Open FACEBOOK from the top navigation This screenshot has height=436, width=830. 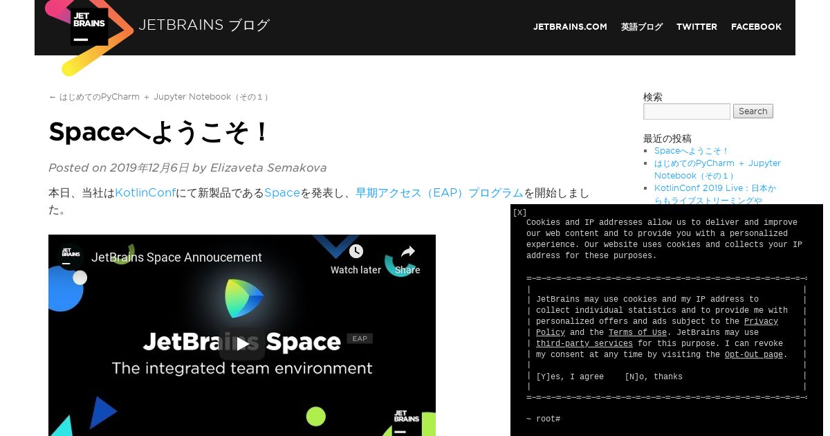point(756,27)
